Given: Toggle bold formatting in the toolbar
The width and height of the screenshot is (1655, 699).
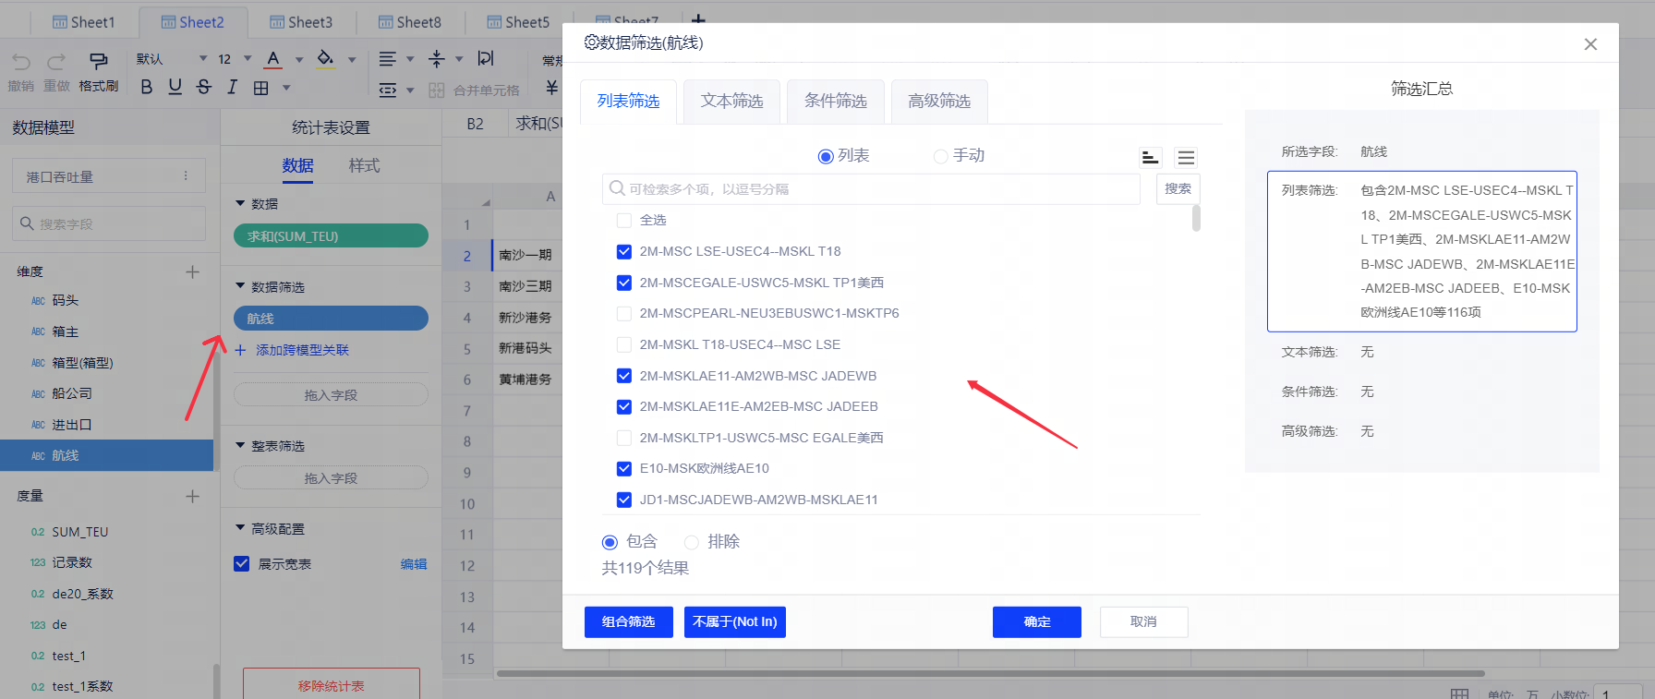Looking at the screenshot, I should 147,87.
